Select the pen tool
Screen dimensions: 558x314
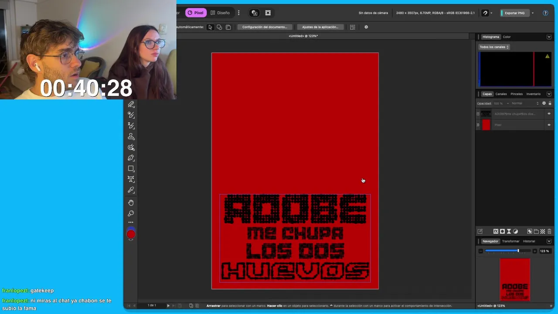click(131, 158)
